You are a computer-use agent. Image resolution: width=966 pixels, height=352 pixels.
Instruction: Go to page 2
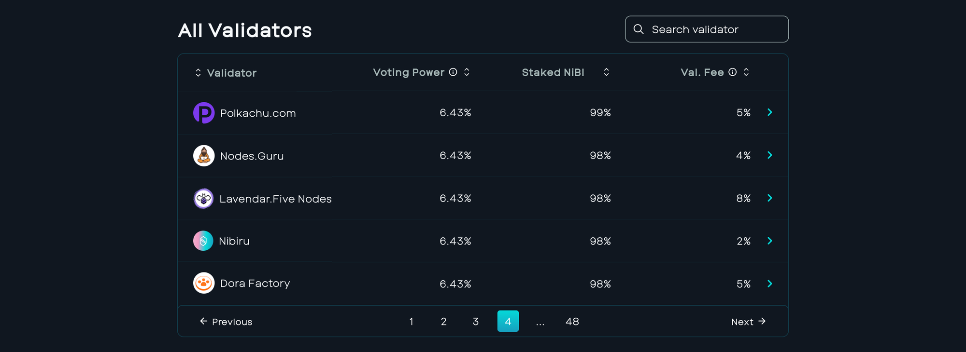[x=443, y=322]
